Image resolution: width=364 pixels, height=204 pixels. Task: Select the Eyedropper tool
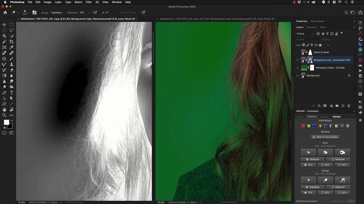[11, 47]
